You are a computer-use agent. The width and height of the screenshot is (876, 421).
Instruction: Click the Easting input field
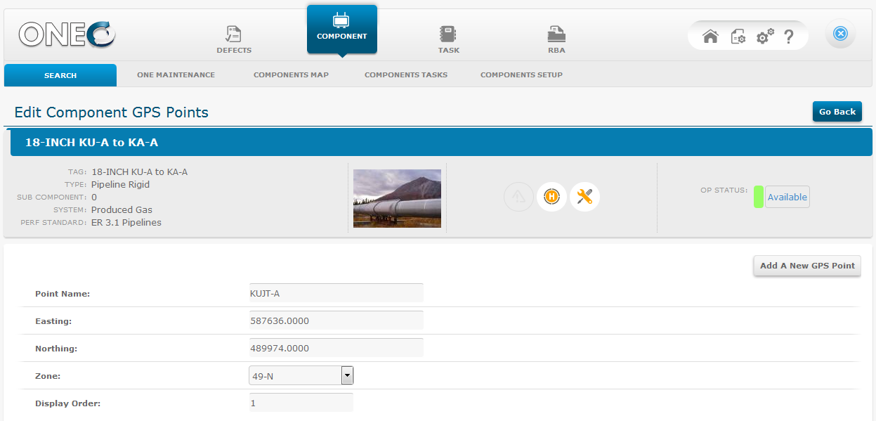point(336,320)
